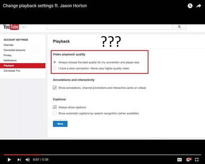Click the YouTube search box
This screenshot has width=205, height=164.
pyautogui.click(x=109, y=27)
